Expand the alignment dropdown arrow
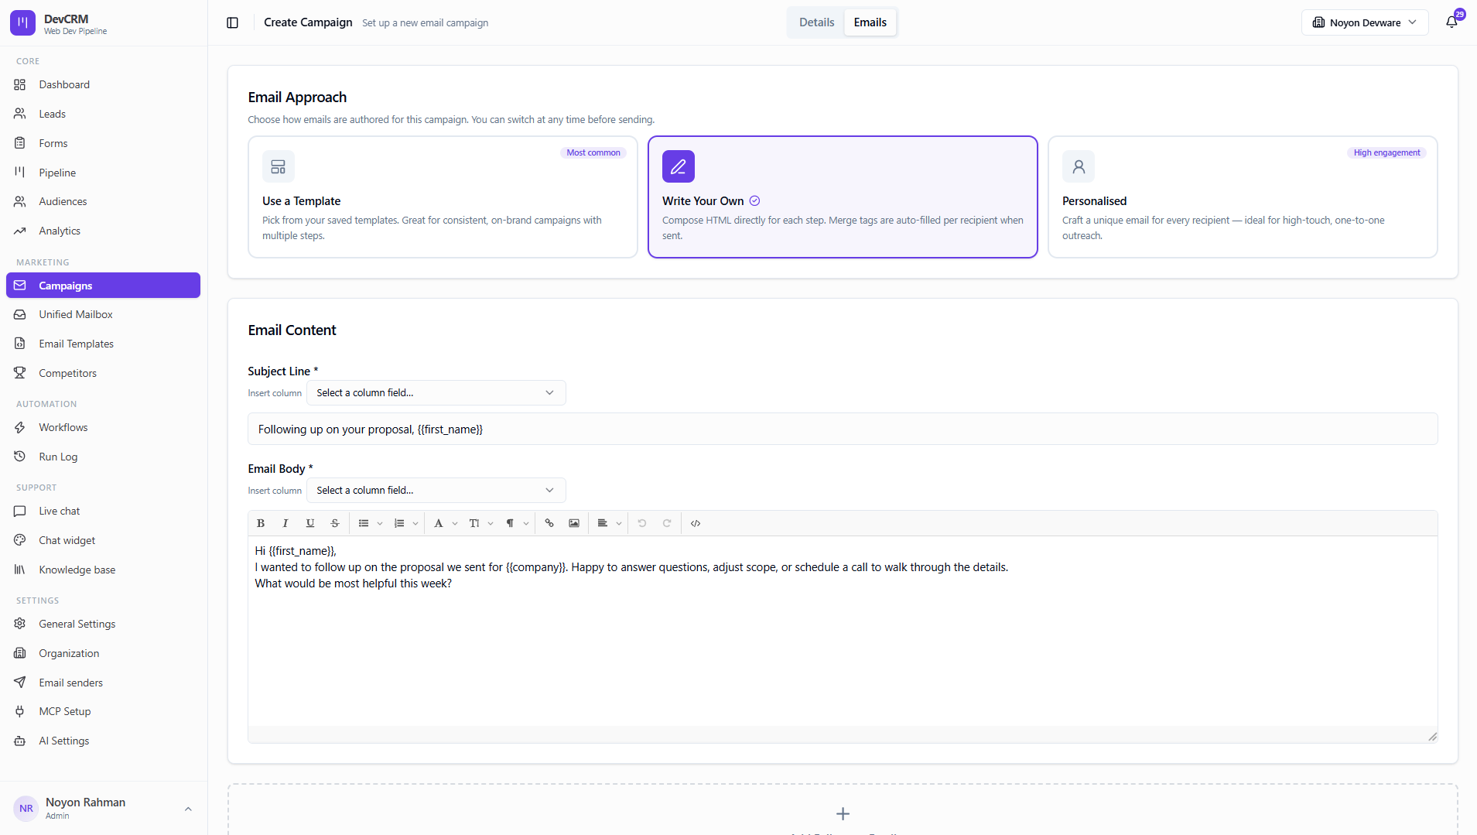1477x835 pixels. click(x=619, y=524)
